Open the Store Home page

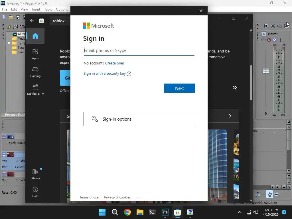point(35,36)
